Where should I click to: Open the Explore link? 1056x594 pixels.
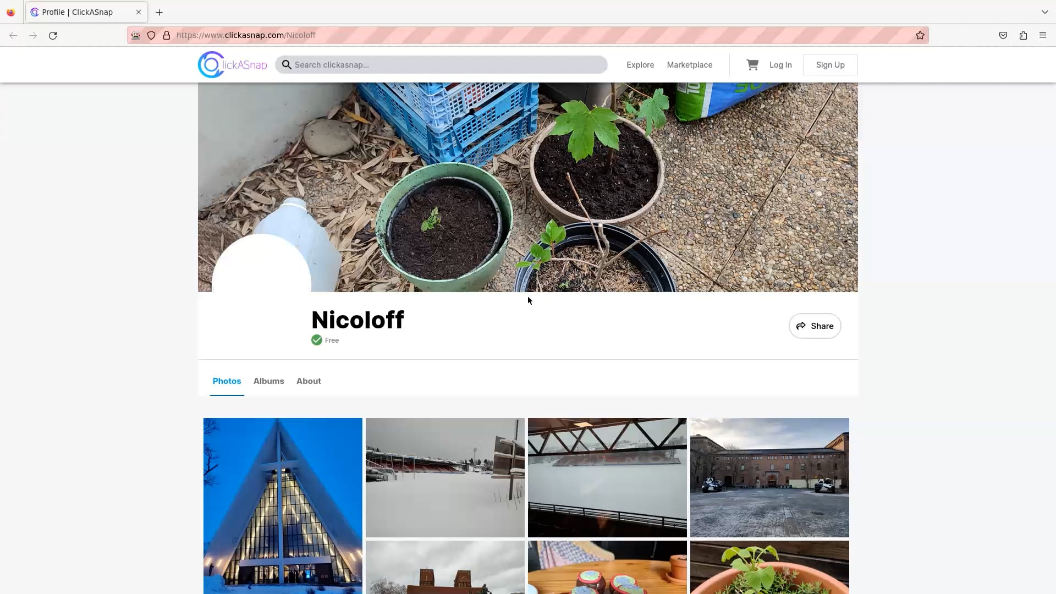tap(640, 65)
